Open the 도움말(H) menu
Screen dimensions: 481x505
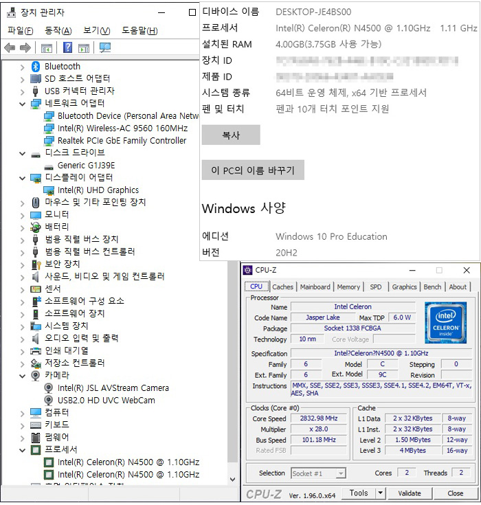[x=139, y=31]
